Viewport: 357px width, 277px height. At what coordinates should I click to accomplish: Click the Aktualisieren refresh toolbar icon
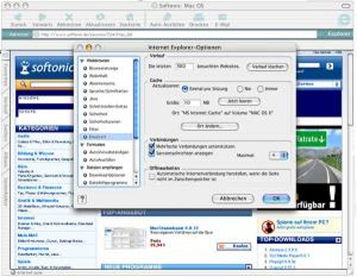[x=100, y=17]
